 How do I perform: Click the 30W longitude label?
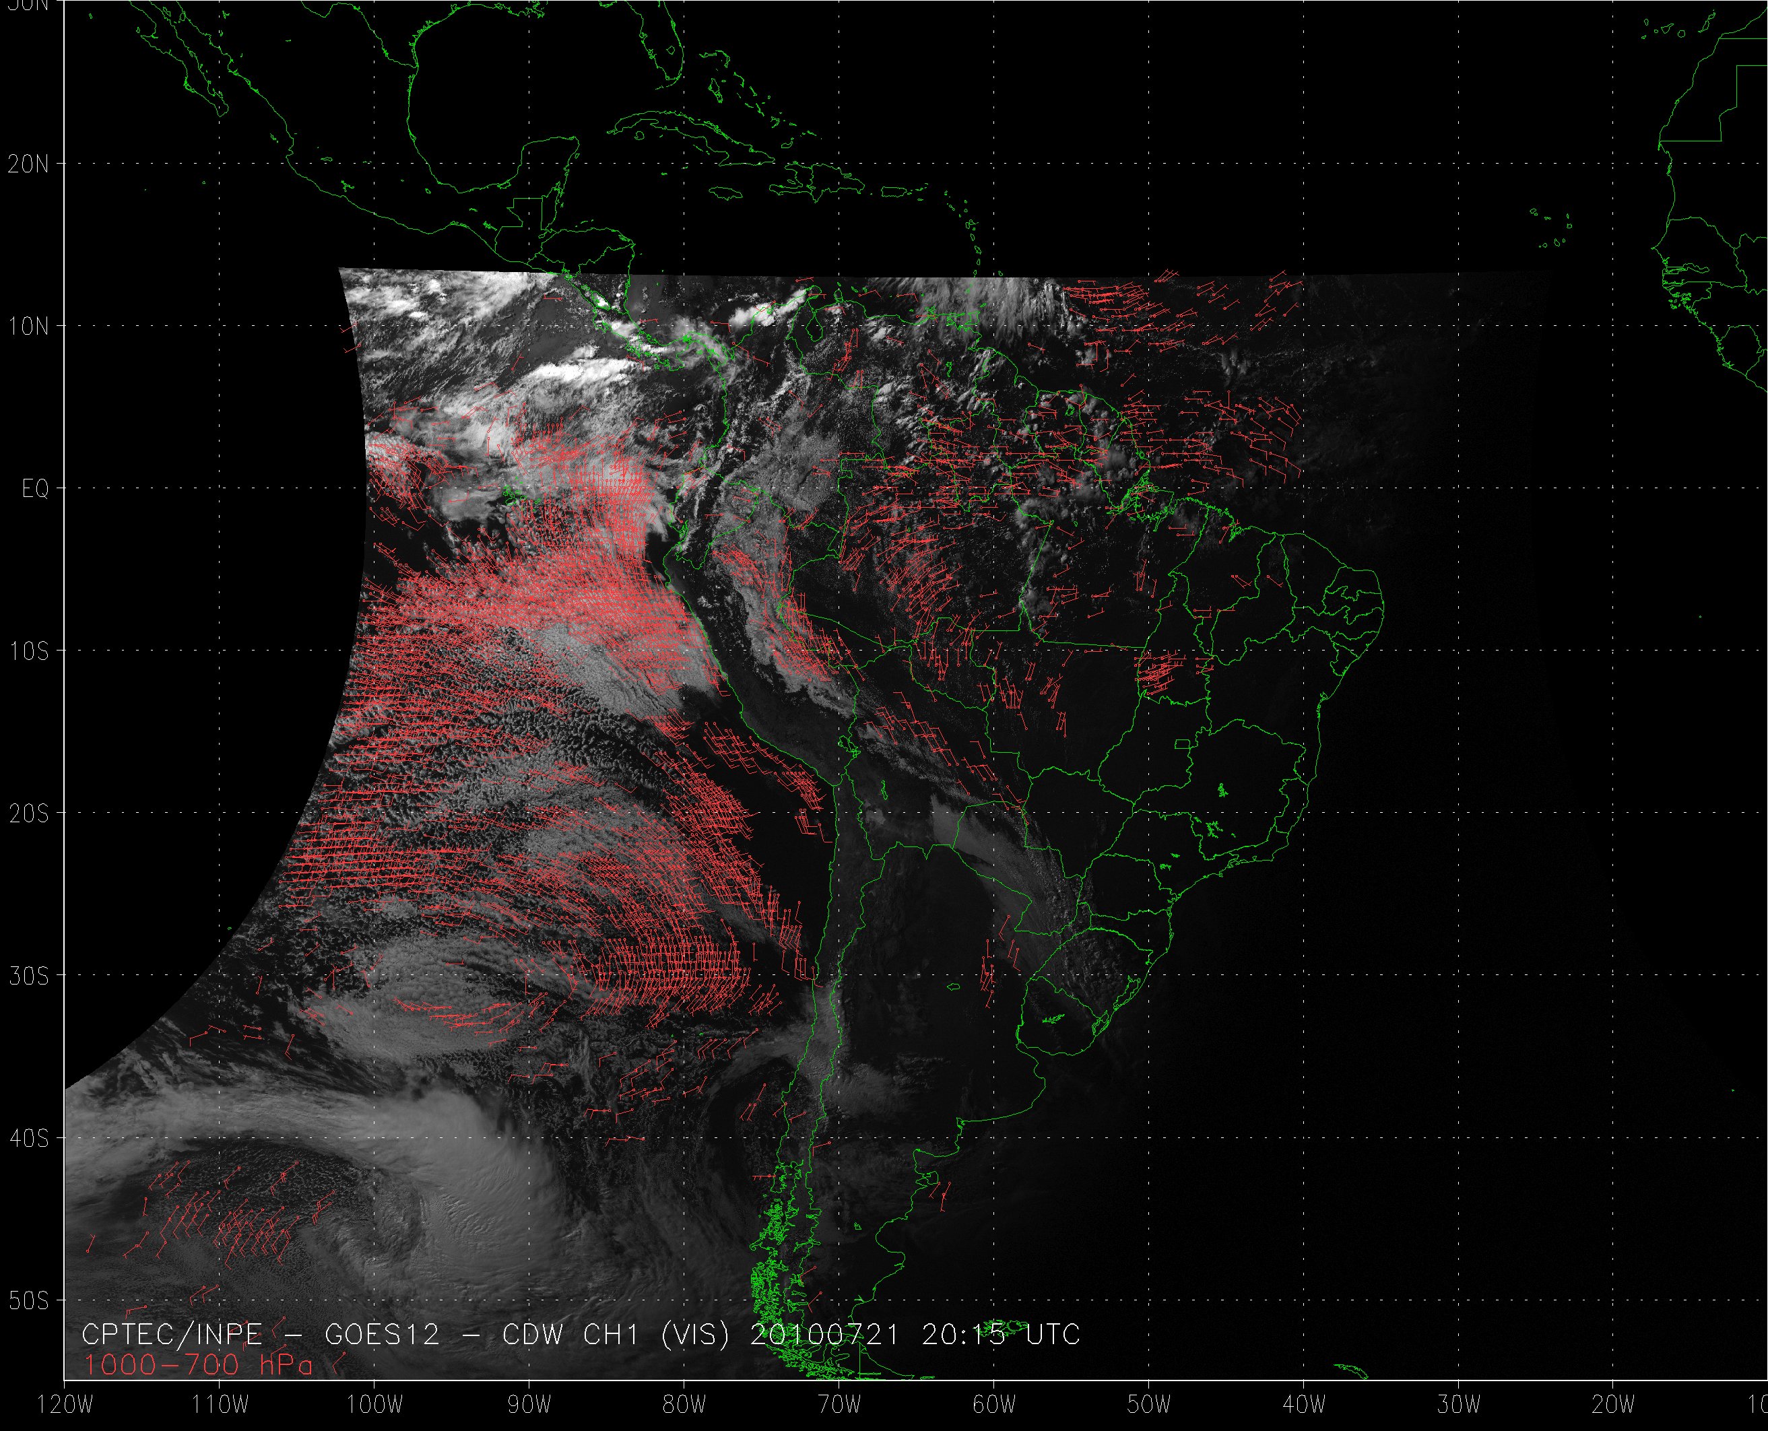coord(1459,1405)
